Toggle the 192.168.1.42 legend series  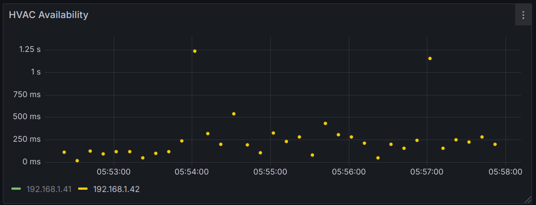coord(116,189)
